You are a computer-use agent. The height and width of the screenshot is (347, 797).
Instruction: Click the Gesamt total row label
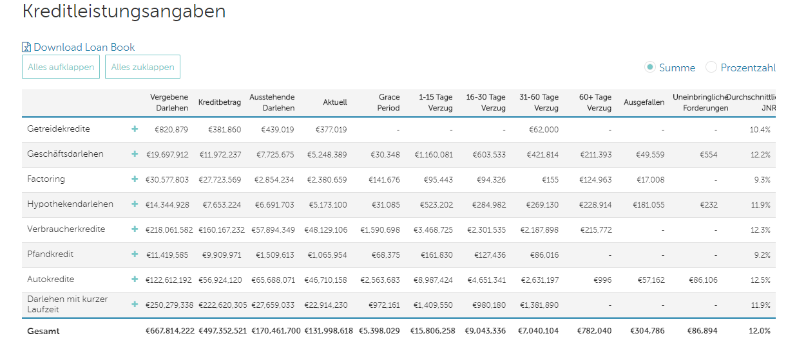click(43, 332)
